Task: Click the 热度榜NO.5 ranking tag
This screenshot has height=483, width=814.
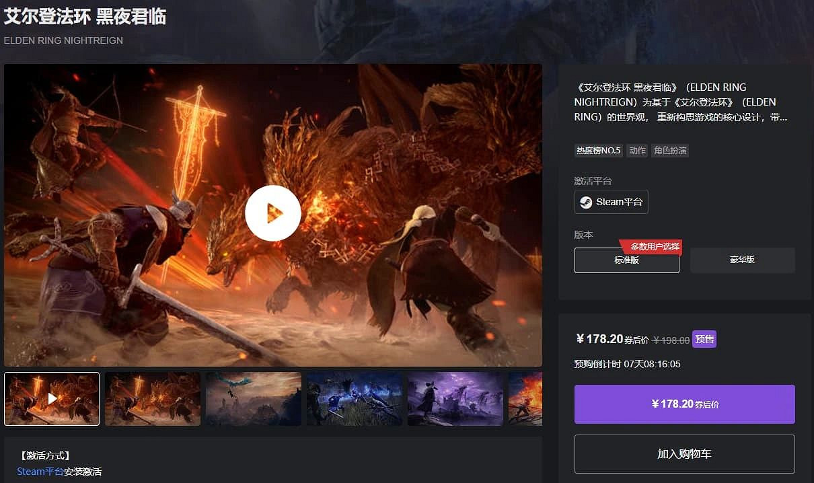Action: 598,151
